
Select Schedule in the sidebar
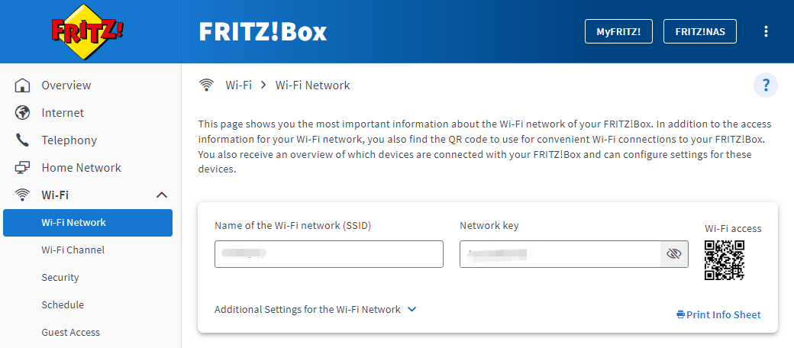(x=63, y=305)
